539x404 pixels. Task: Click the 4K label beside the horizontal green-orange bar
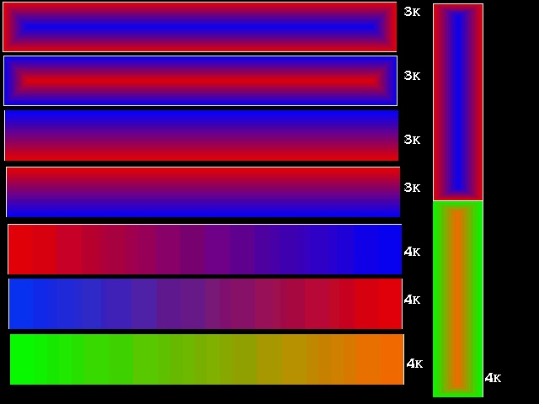tap(414, 364)
